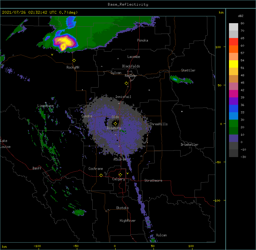256x250 pixels.
Task: Click the Calgary city label
Action: (x=118, y=179)
